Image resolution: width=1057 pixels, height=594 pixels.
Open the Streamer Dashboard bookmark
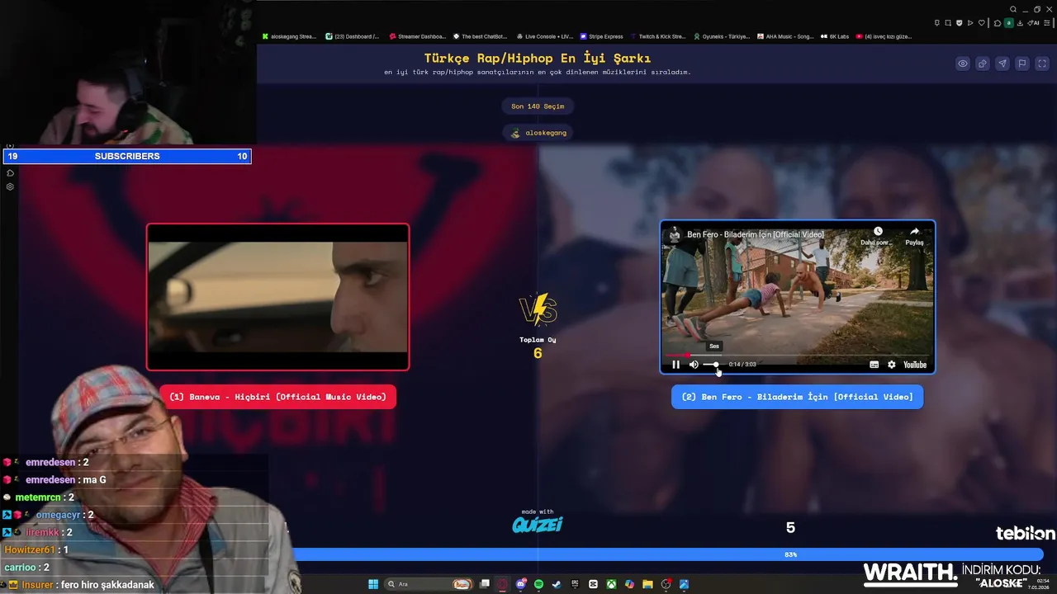click(x=417, y=36)
